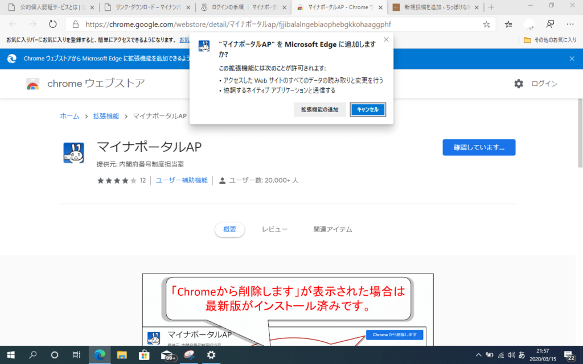Open the Windows Start menu

pyautogui.click(x=11, y=355)
